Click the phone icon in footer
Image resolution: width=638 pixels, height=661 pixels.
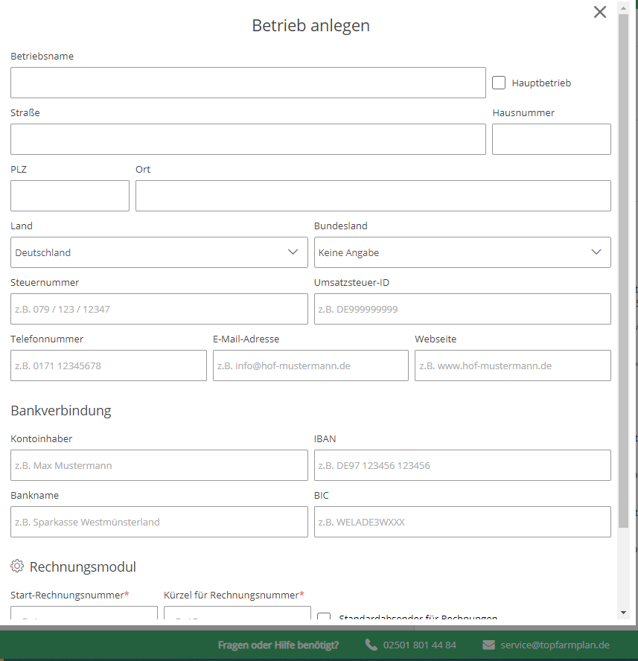(x=371, y=645)
